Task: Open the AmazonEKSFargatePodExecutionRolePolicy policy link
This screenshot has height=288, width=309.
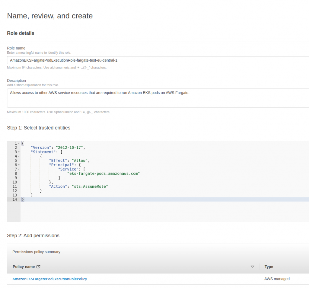Action: coord(49,279)
